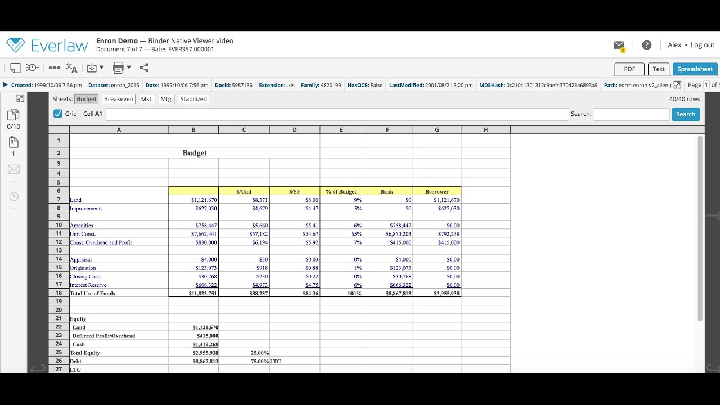
Task: Click the vertical scrollbar of spreadsheet
Action: (700, 228)
